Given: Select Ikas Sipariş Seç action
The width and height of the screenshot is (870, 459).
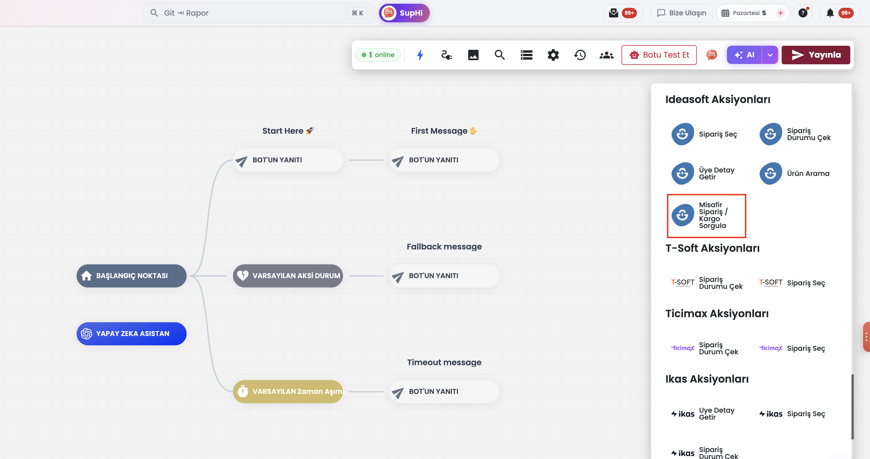Looking at the screenshot, I should click(x=792, y=414).
